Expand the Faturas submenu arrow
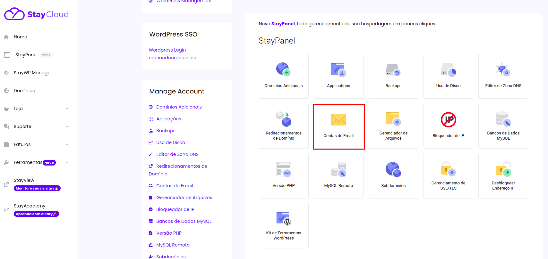548x259 pixels. click(67, 144)
